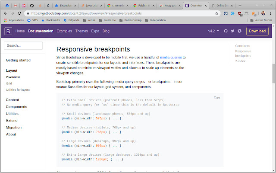Click the Download button
This screenshot has width=276, height=173.
[x=257, y=31]
